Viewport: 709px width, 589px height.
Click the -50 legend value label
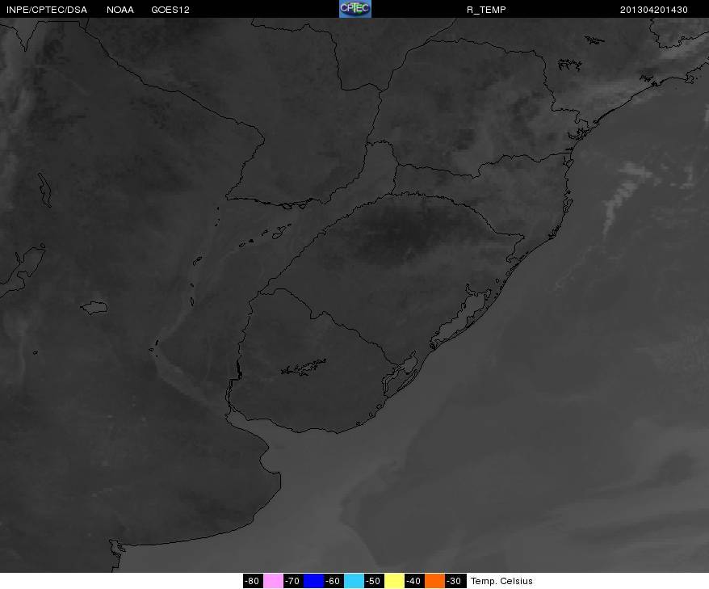tap(374, 581)
